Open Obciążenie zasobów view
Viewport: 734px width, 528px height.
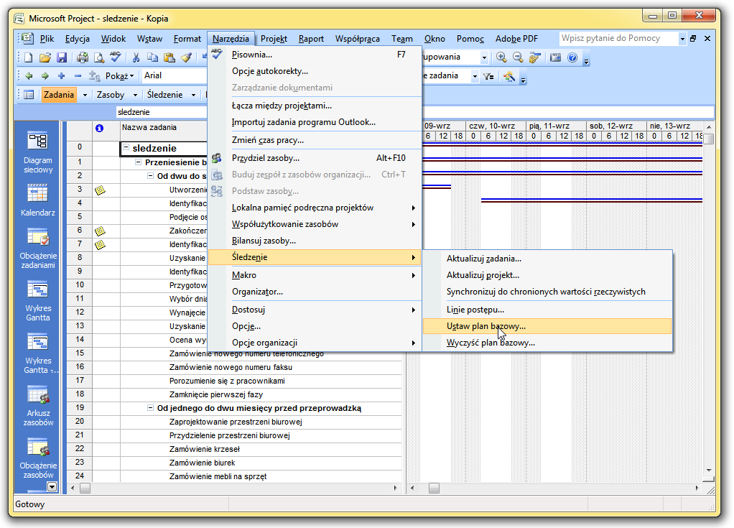click(38, 458)
